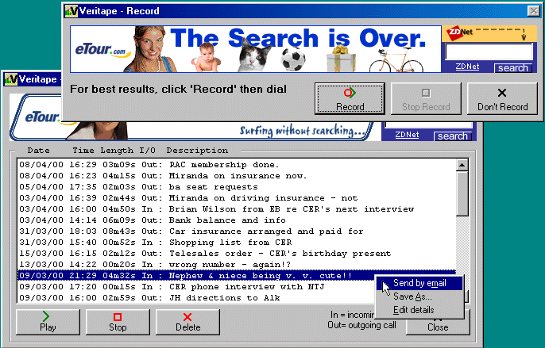Open the eTour banner ad in Record window
This screenshot has width=545, height=348.
coord(256,49)
